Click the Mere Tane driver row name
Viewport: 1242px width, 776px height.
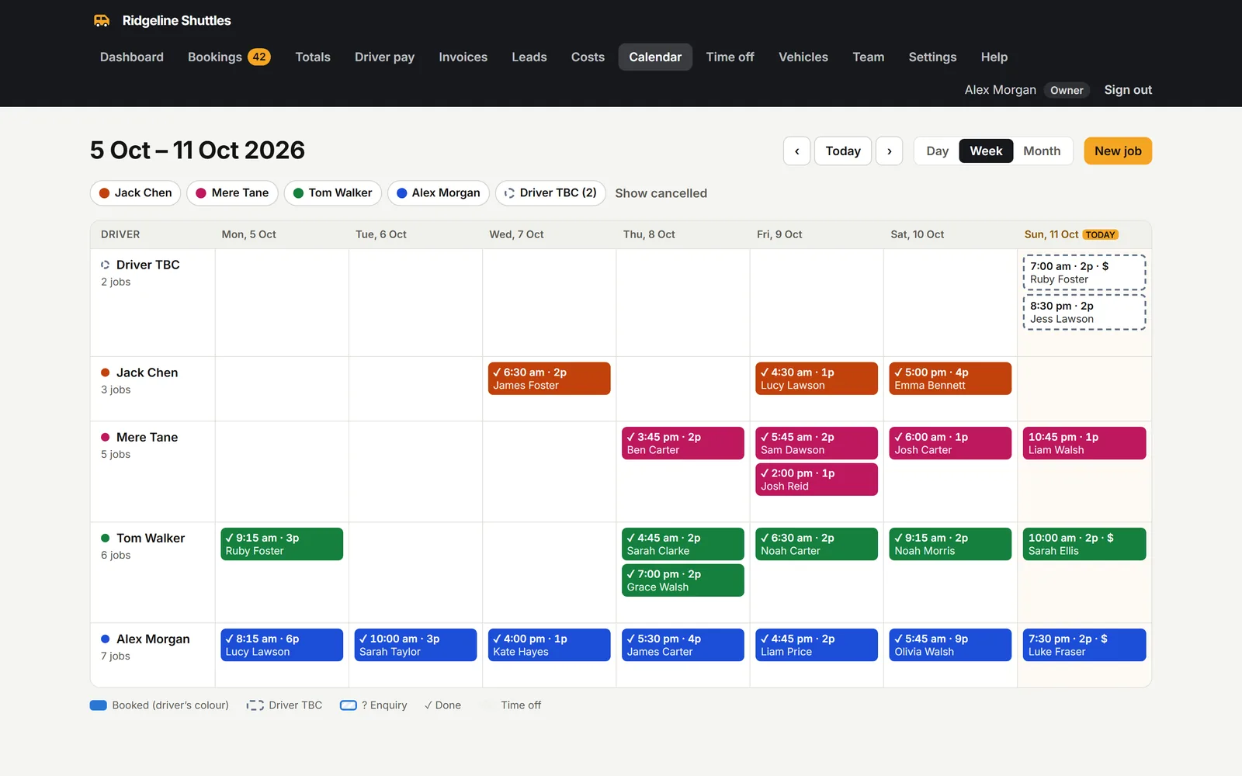coord(147,437)
